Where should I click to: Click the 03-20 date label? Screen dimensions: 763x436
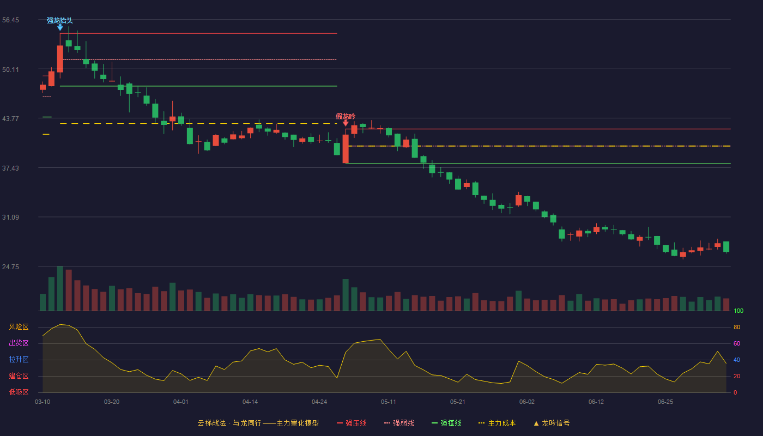[x=112, y=402]
